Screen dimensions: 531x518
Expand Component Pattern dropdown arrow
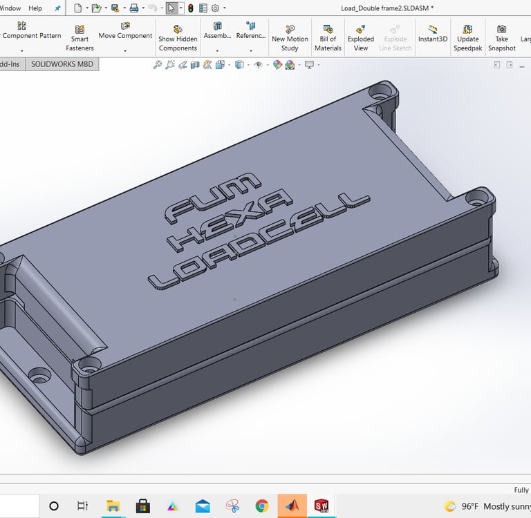22,51
